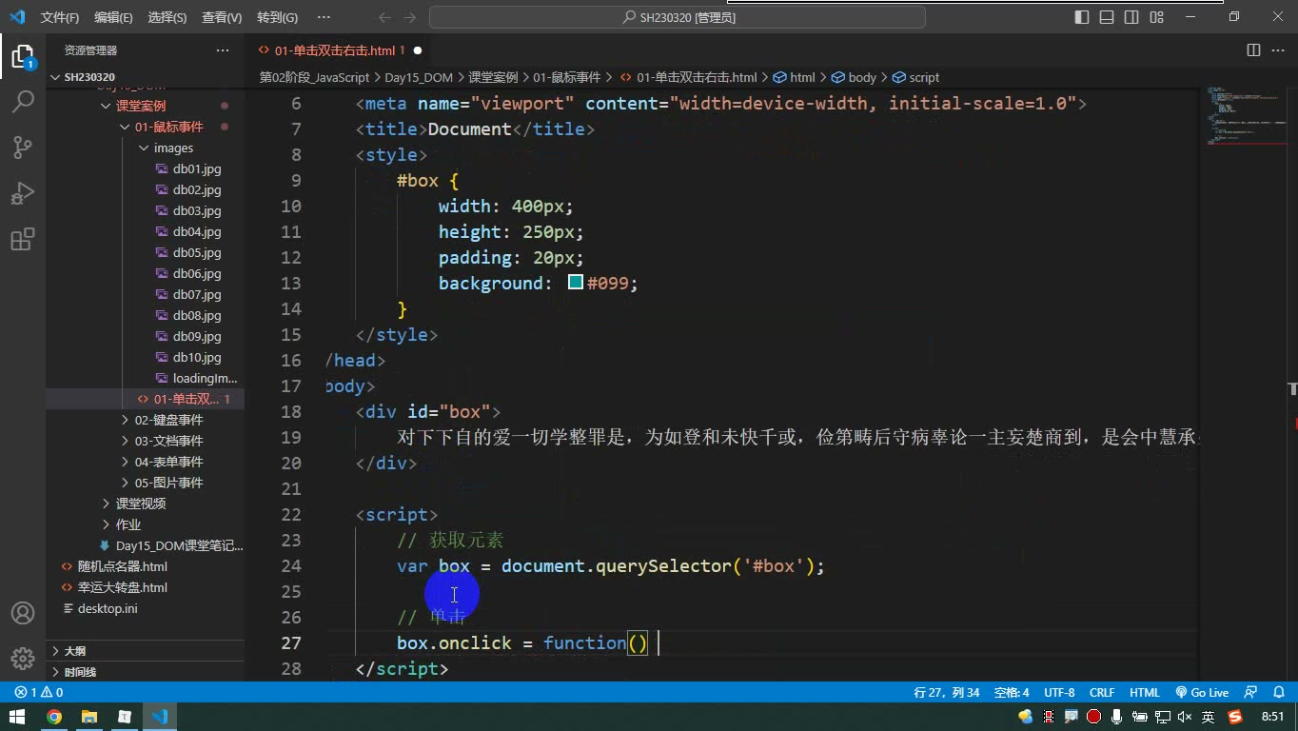Split the editor to the right
The width and height of the screenshot is (1298, 731).
click(x=1253, y=50)
